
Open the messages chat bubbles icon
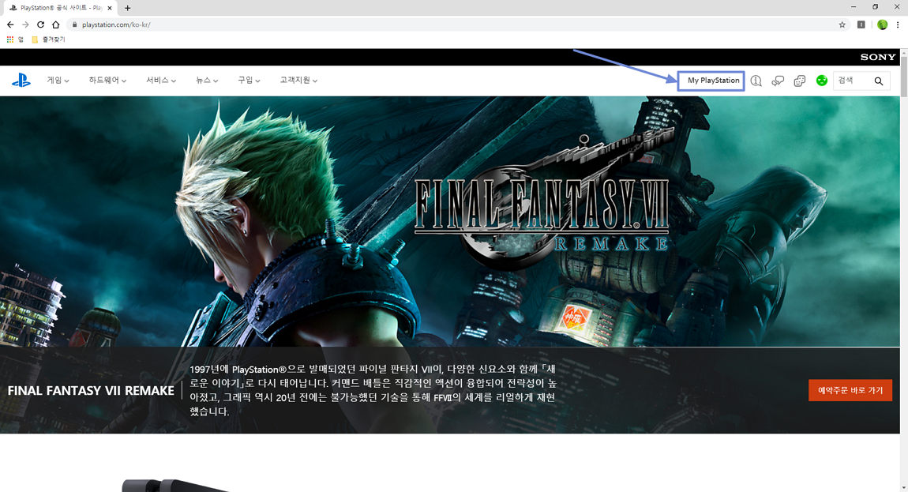tap(778, 81)
